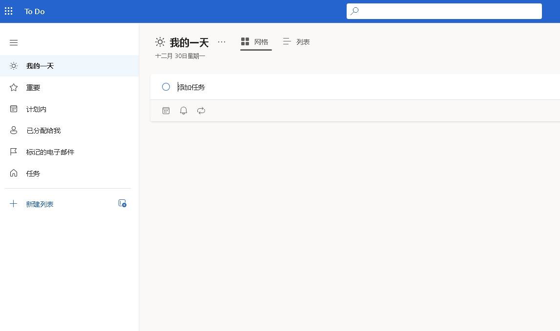Screen dimensions: 560x331
Task: Switch to the 网格 view tab
Action: (x=256, y=42)
